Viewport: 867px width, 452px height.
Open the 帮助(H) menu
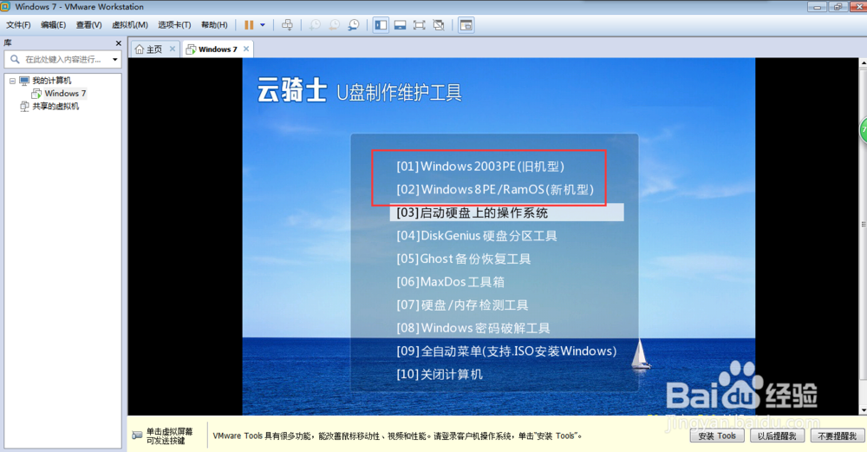214,25
